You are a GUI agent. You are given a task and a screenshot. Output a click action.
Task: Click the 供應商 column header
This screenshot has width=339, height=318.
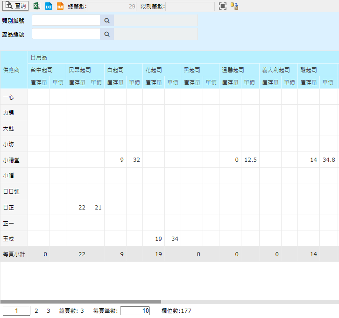pyautogui.click(x=14, y=70)
